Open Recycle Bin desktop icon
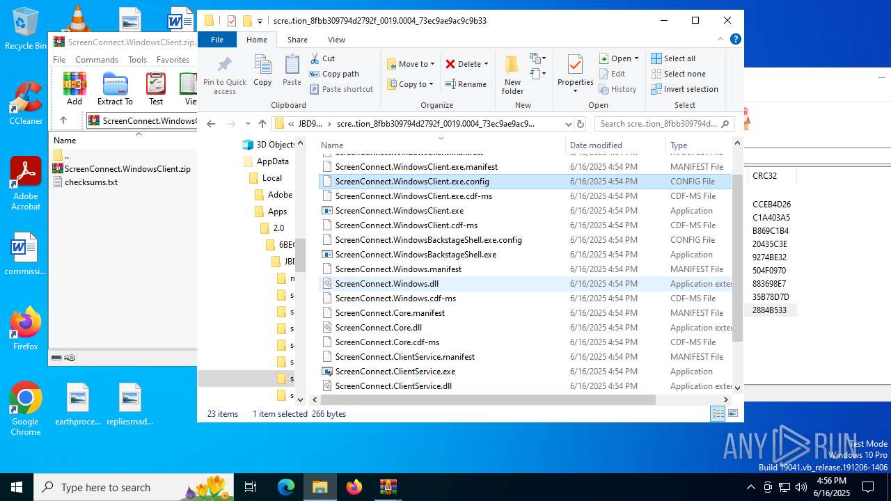 [x=25, y=29]
